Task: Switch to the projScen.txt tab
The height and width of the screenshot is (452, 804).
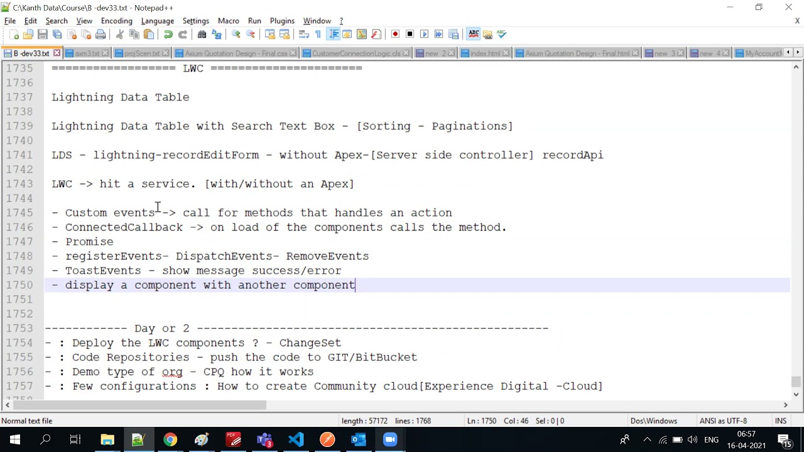Action: tap(141, 53)
